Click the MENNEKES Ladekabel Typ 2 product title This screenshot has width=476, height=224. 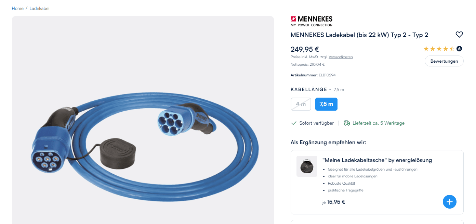coord(359,35)
